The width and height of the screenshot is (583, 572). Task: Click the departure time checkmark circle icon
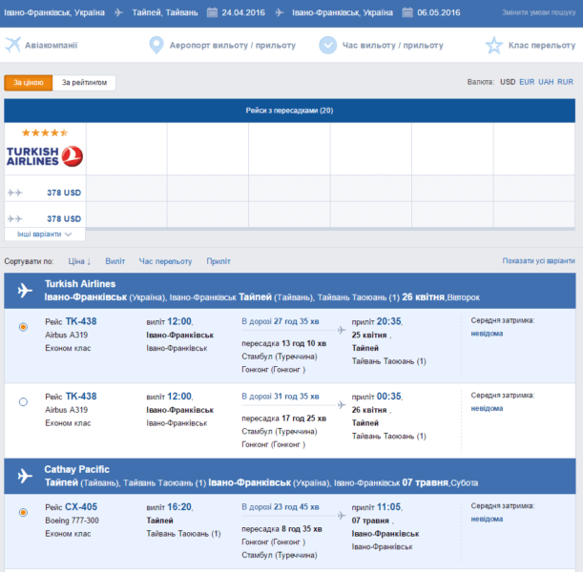(328, 45)
